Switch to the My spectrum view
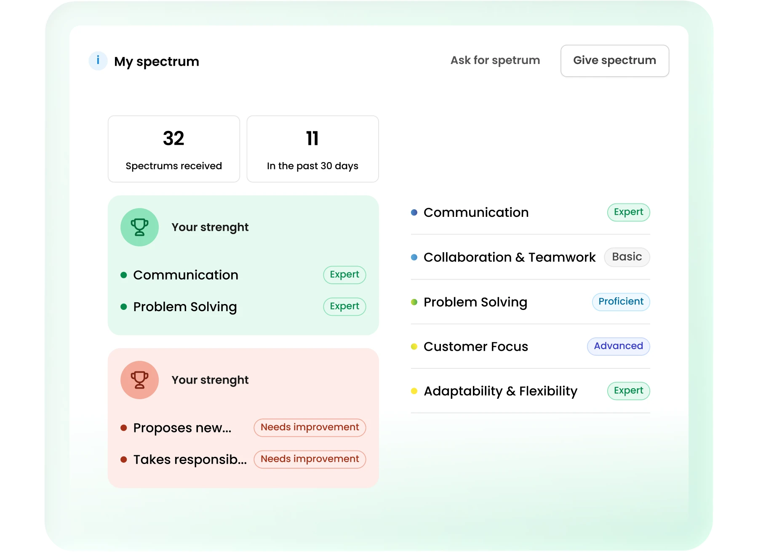This screenshot has height=552, width=758. [x=156, y=61]
